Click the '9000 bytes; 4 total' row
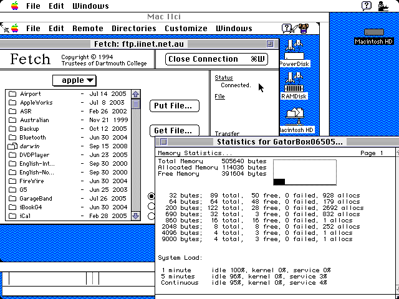Viewport: 399px width, 299px height. [257, 239]
